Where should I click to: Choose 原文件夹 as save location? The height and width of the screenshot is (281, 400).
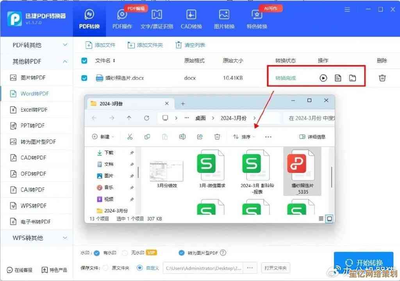105,268
